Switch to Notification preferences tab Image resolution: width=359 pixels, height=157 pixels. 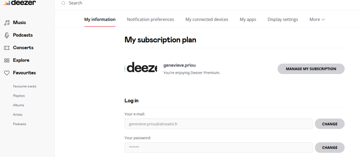coord(150,19)
